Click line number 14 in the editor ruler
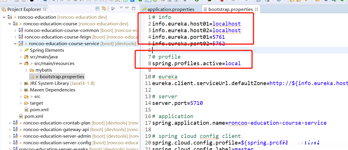 click(x=148, y=103)
